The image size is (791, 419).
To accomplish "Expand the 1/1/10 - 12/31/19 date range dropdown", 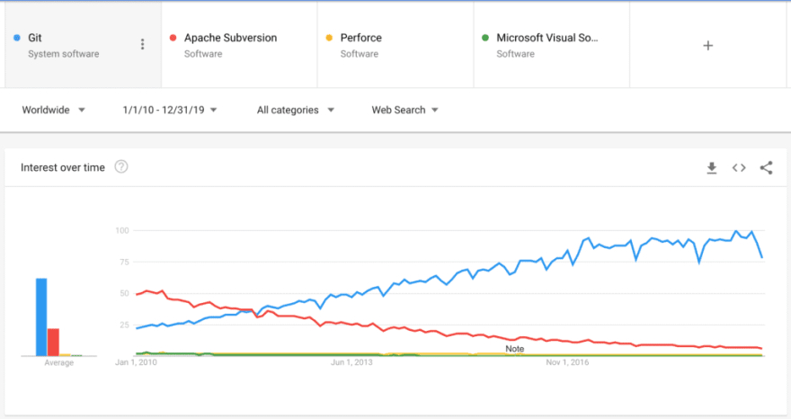I will coord(170,110).
